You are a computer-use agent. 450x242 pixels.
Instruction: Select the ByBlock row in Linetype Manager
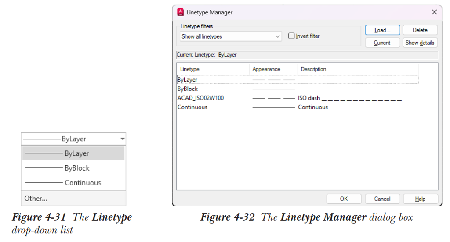coord(298,89)
